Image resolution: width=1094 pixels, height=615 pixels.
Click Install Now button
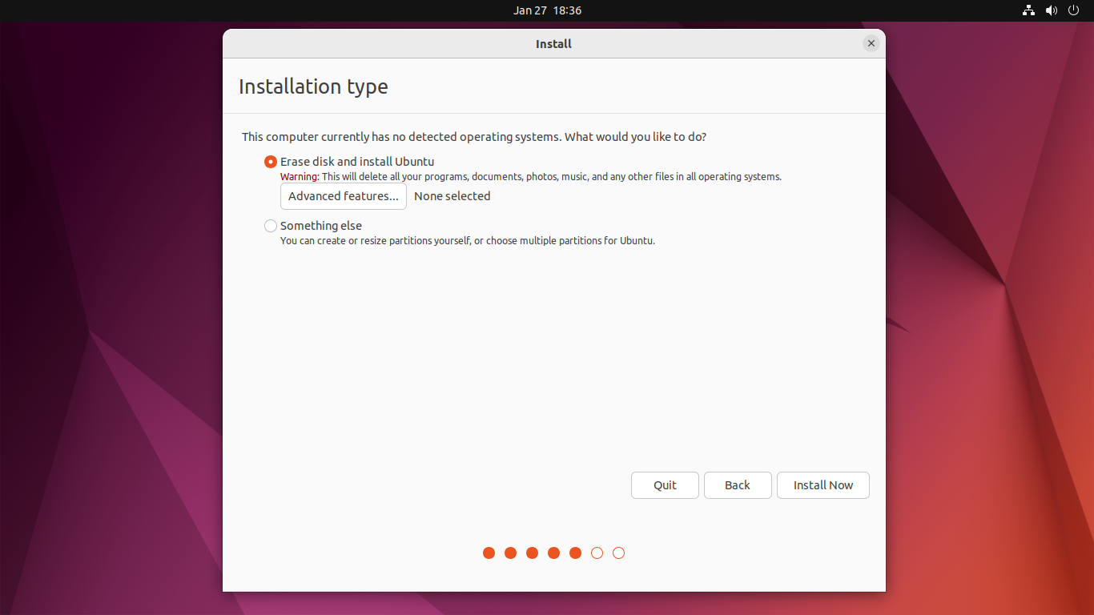pos(823,485)
